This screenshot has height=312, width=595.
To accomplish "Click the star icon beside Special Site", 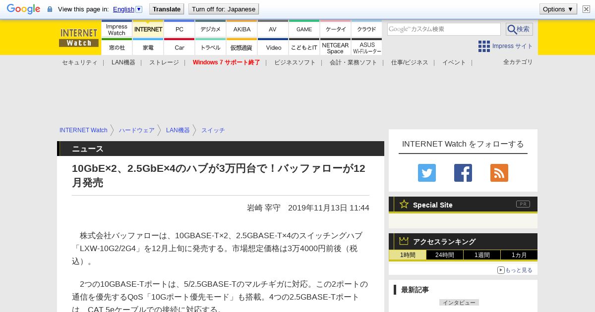I will point(404,204).
